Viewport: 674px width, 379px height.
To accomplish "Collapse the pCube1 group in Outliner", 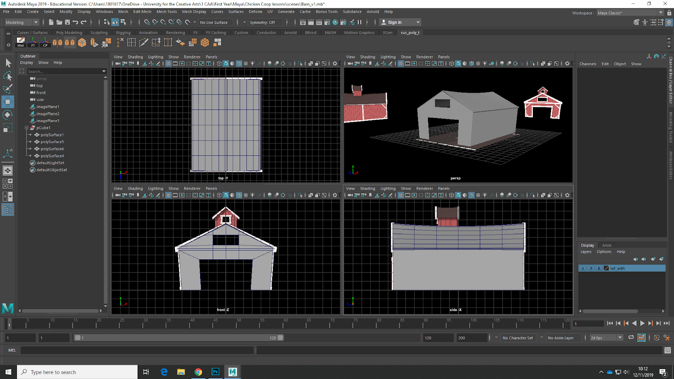I will [x=27, y=128].
